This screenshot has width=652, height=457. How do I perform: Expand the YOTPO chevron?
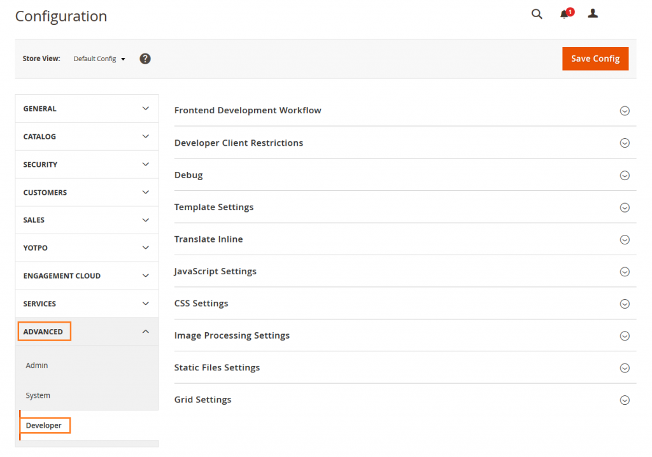click(x=146, y=248)
